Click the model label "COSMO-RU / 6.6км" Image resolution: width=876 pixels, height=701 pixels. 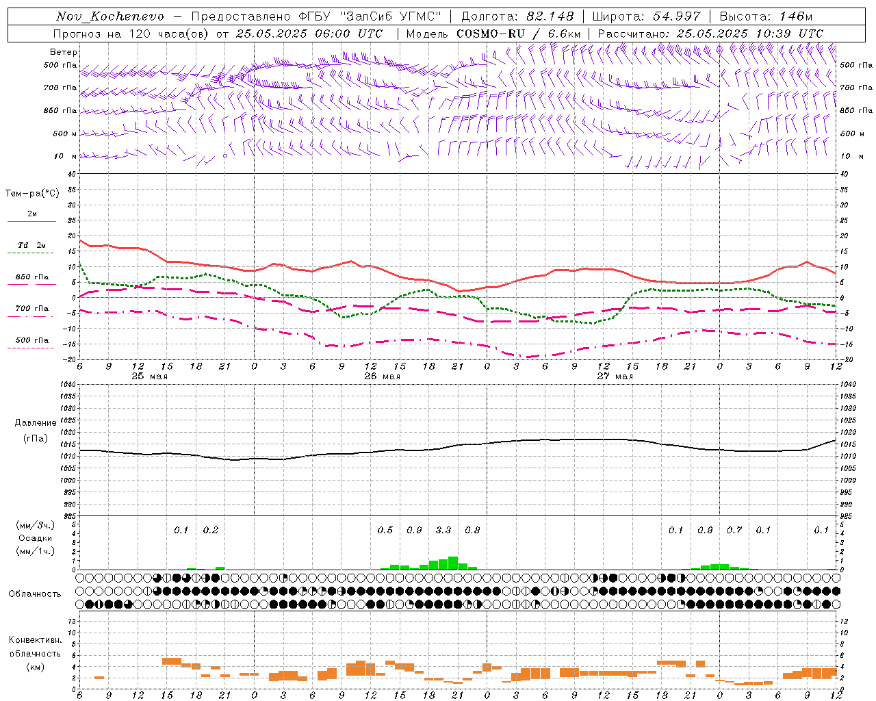pyautogui.click(x=519, y=34)
